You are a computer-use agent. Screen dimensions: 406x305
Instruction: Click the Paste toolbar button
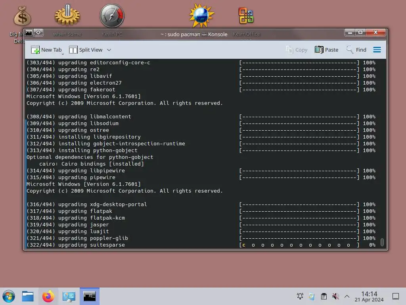(326, 50)
